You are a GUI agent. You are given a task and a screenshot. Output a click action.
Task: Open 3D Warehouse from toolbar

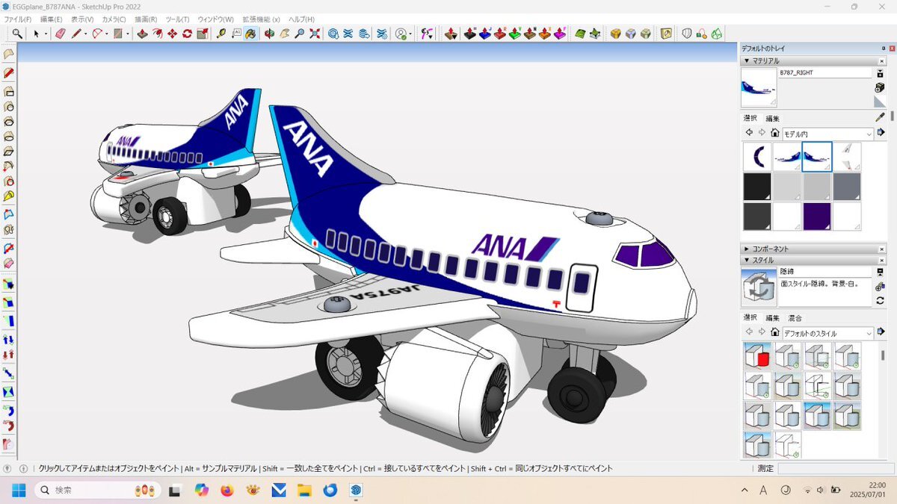333,34
